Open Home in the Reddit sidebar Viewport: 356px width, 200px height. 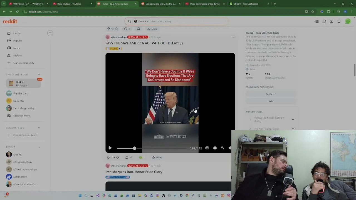click(x=17, y=33)
